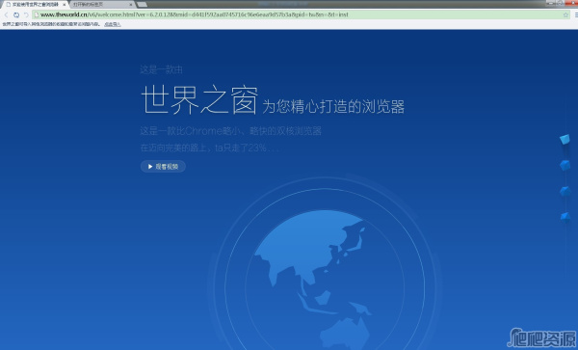The width and height of the screenshot is (578, 350).
Task: Click the undo closed tab arrow icon
Action: coord(26,14)
